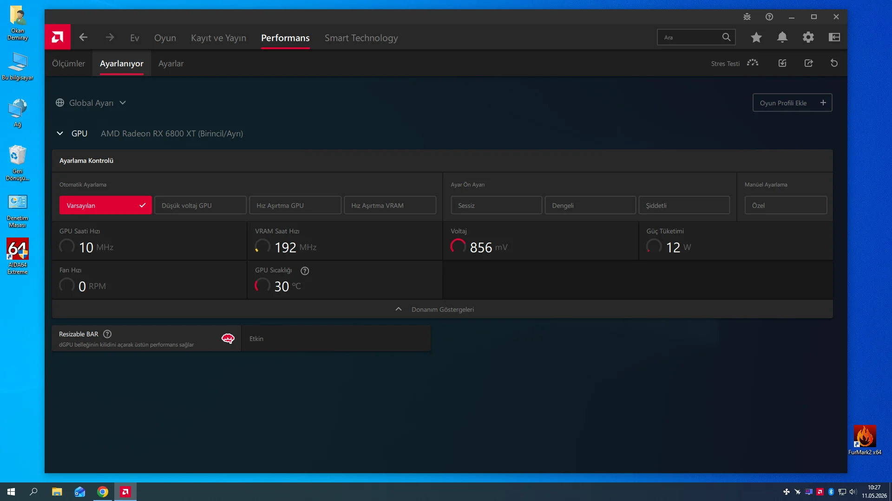Open favorites star icon
The image size is (892, 501).
(756, 38)
